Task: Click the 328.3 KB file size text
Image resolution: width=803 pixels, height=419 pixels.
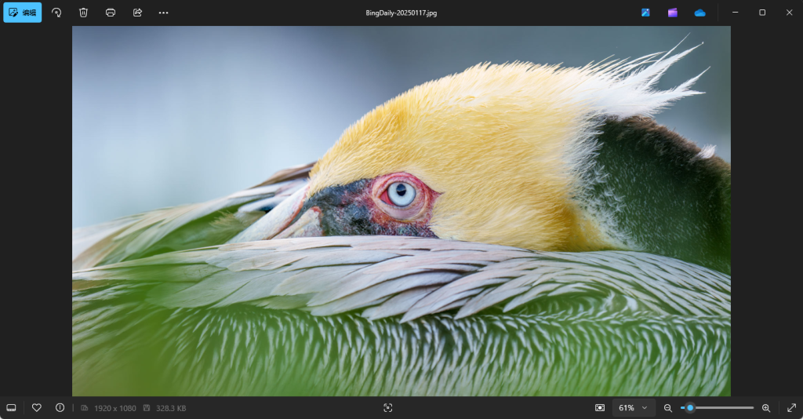Action: tap(171, 408)
